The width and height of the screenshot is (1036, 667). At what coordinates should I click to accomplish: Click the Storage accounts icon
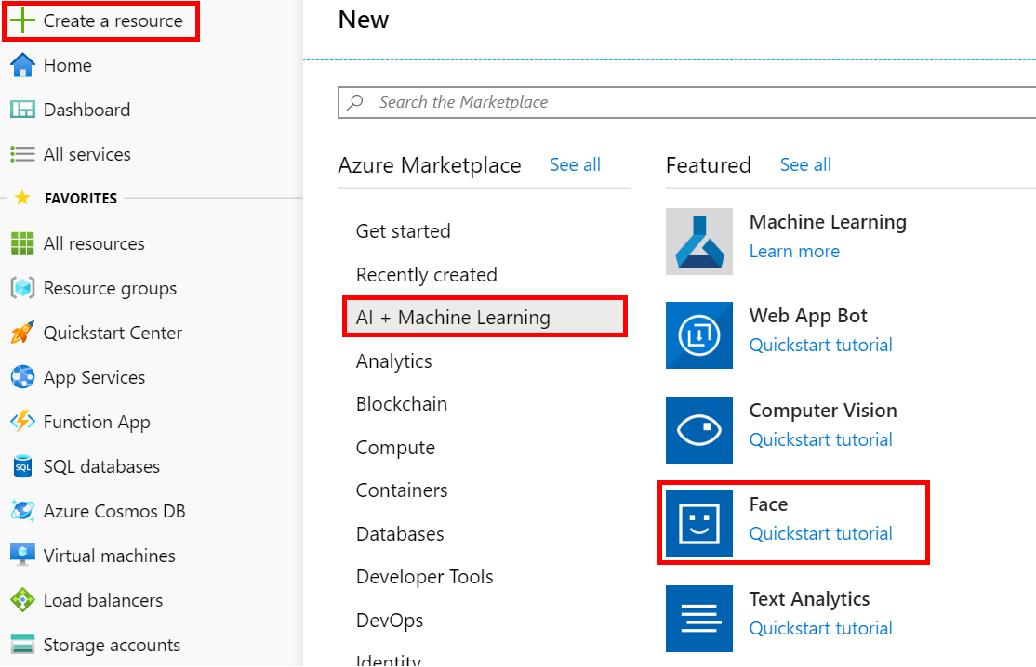(22, 645)
